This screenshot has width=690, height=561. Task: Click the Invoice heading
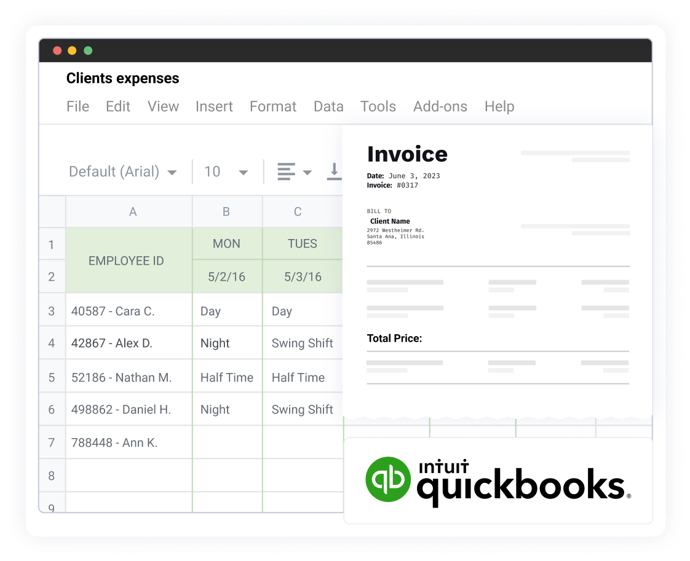pyautogui.click(x=407, y=154)
